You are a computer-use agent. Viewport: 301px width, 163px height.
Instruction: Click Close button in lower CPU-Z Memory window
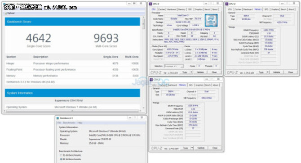coord(215,148)
